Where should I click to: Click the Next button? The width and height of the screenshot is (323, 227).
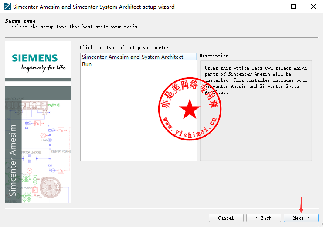[301, 218]
